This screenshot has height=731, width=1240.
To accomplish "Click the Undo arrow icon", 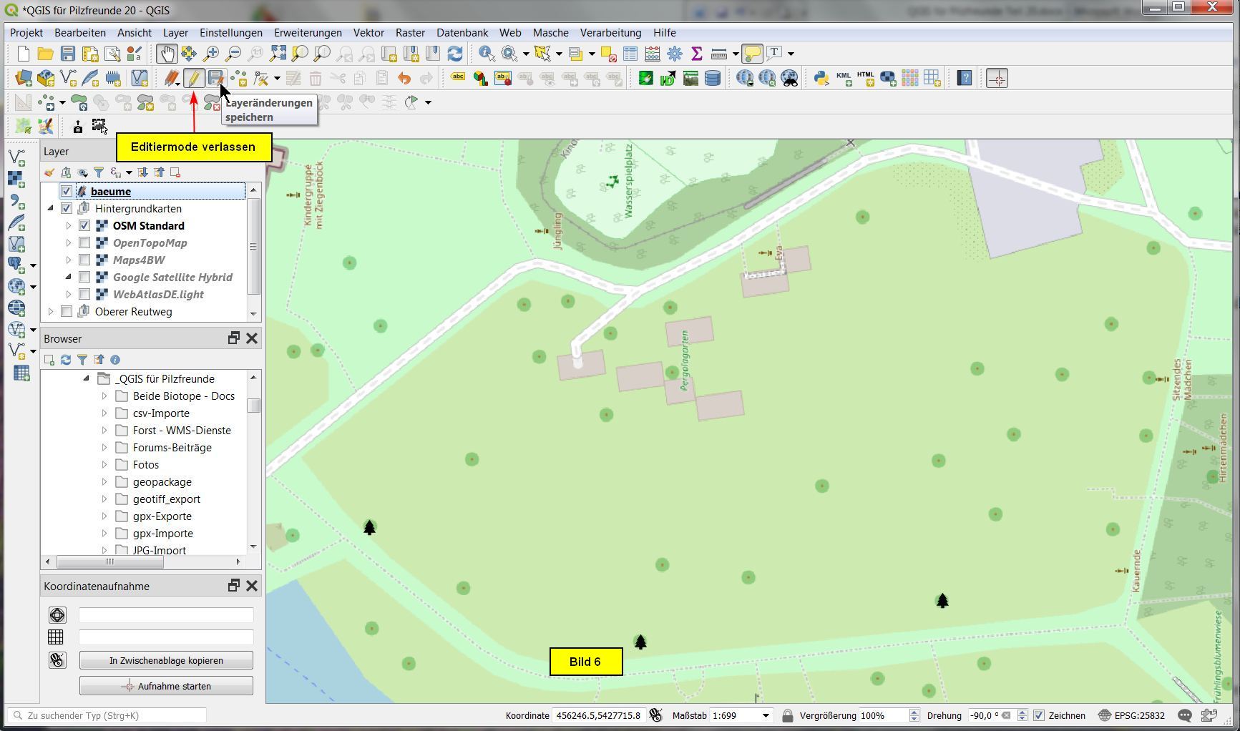I will (x=404, y=79).
